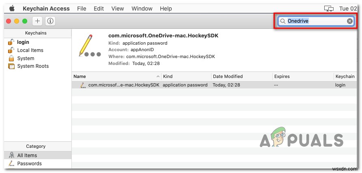Viewport: 362px width, 173px height.
Task: Click the pencil icon in the HockeySDK row
Action: coord(82,85)
